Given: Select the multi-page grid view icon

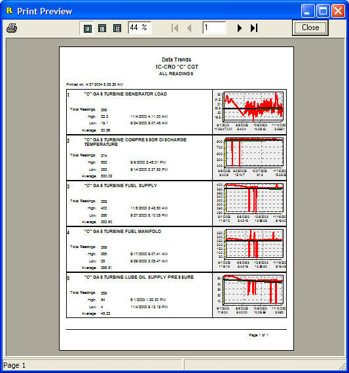Looking at the screenshot, I should click(102, 29).
